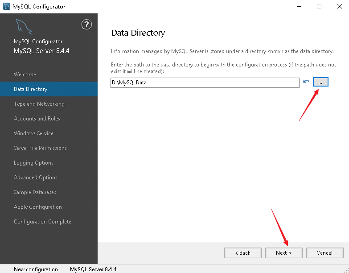Image resolution: width=349 pixels, height=273 pixels.
Task: Go to Advanced Options step
Action: (36, 178)
